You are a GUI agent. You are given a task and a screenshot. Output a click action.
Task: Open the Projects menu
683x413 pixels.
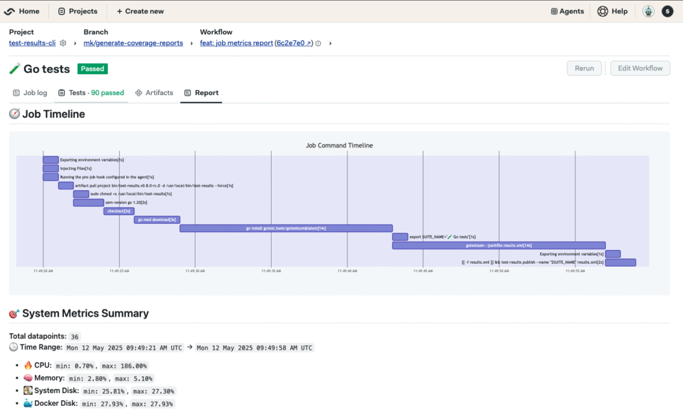tap(78, 12)
